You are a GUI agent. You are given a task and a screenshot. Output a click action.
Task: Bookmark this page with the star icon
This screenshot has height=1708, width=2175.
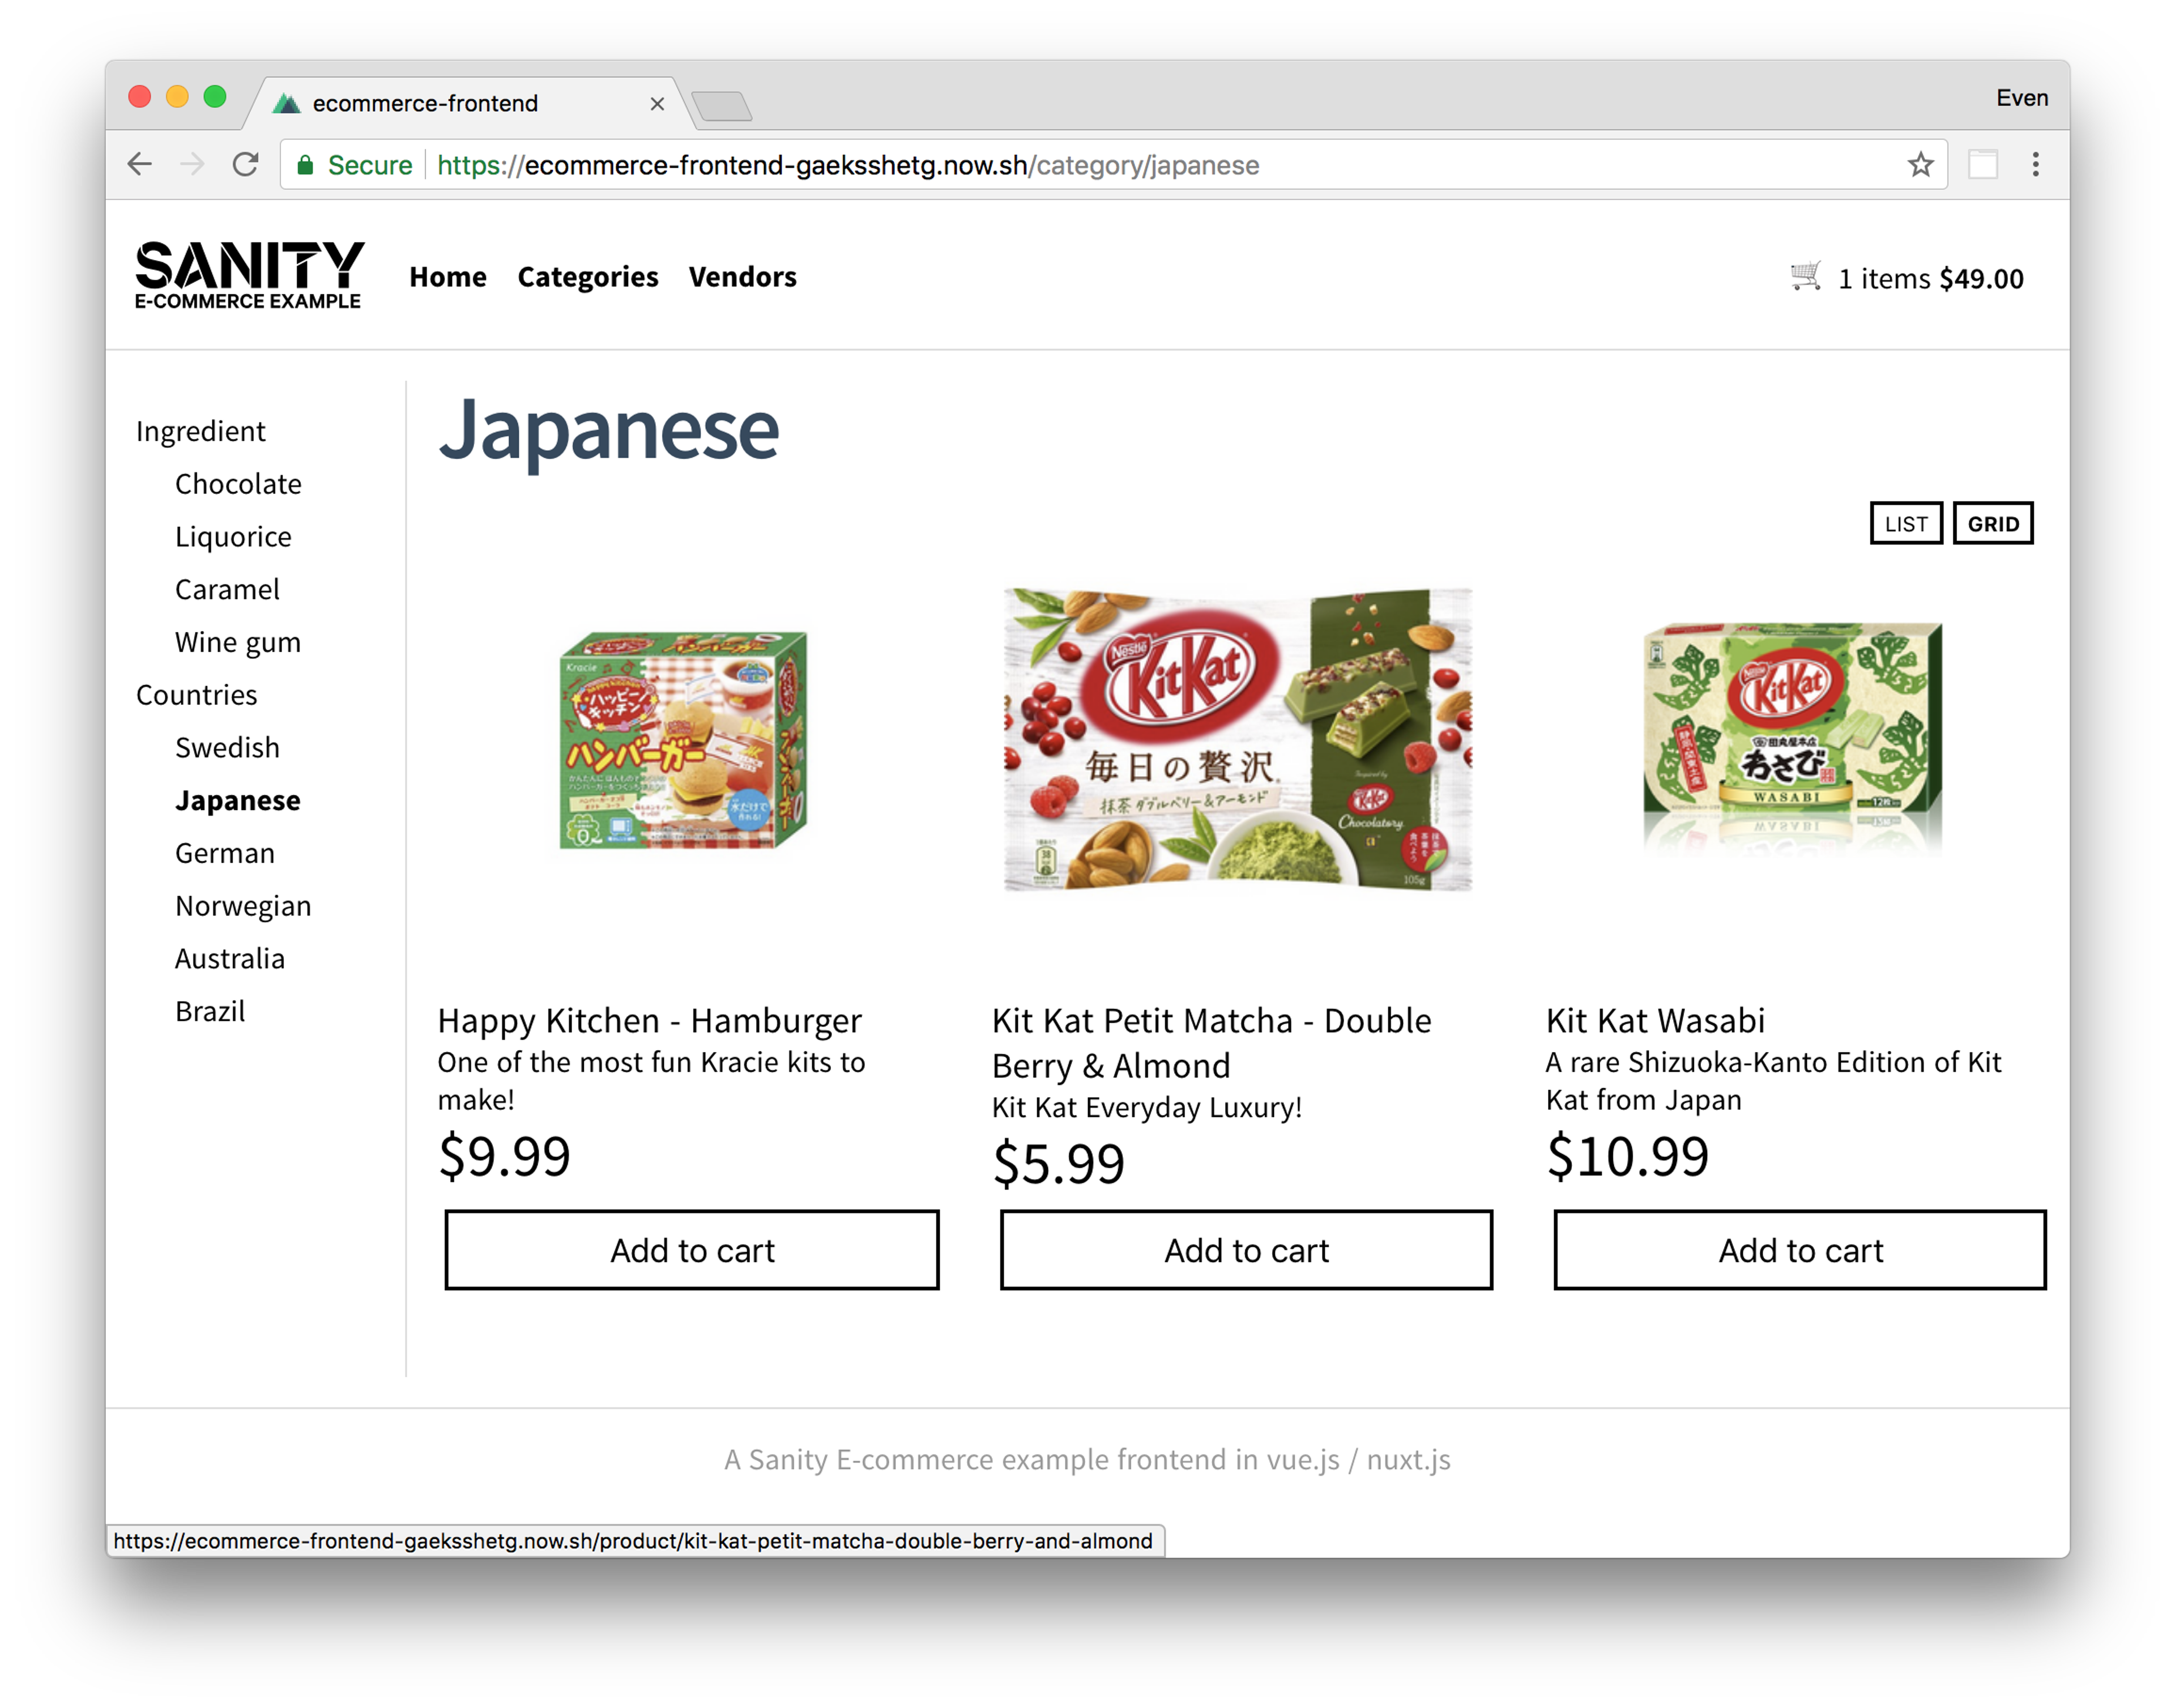[1920, 164]
